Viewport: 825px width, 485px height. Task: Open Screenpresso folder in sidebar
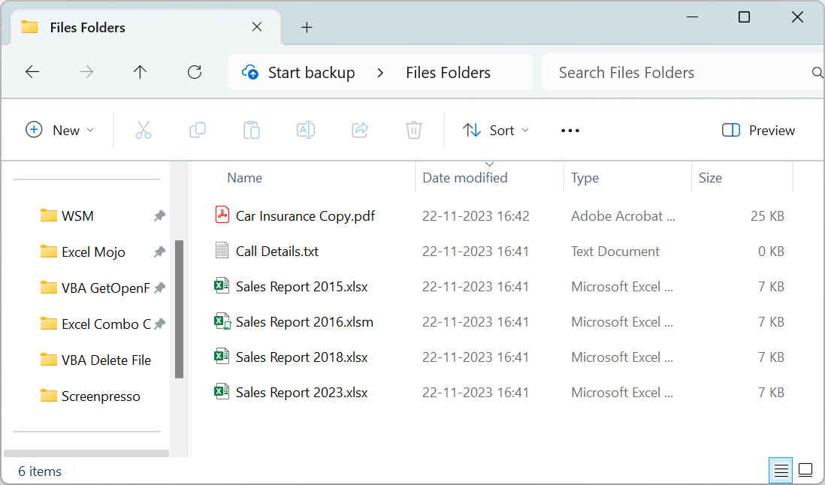pyautogui.click(x=101, y=396)
